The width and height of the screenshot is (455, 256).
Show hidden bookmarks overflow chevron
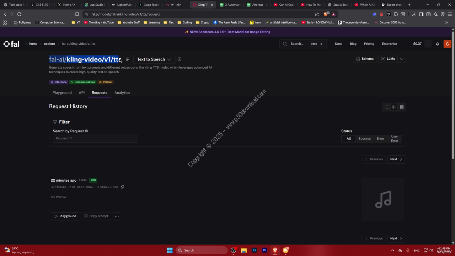point(446,22)
